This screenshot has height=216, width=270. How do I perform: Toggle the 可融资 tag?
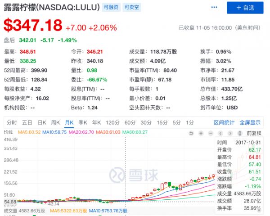click(x=112, y=8)
